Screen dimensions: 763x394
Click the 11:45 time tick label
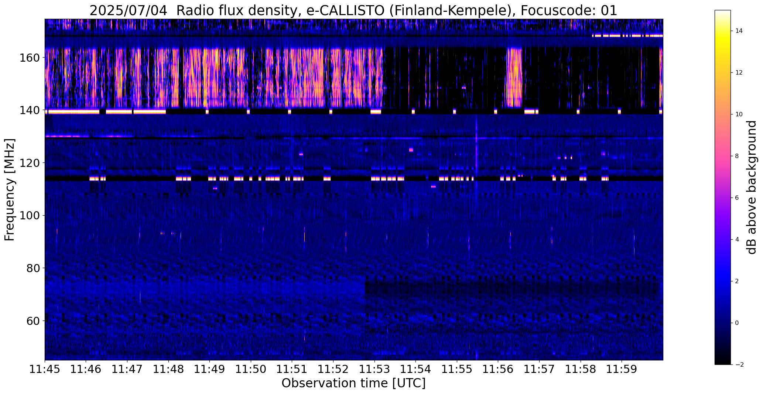point(45,369)
